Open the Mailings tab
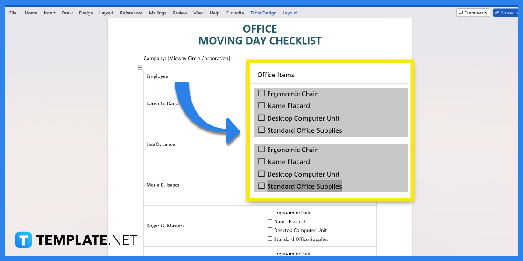523x261 pixels. 158,13
